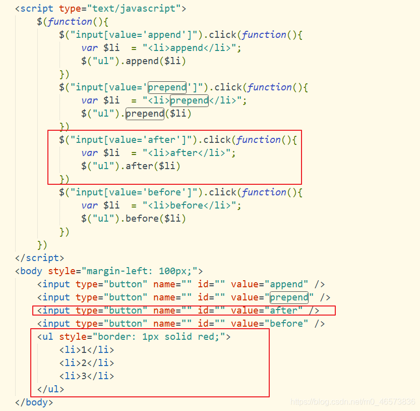420x411 pixels.
Task: Click the ul style border red line
Action: pos(134,337)
